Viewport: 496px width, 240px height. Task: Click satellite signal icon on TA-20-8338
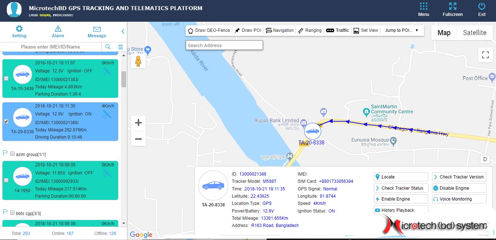107,115
